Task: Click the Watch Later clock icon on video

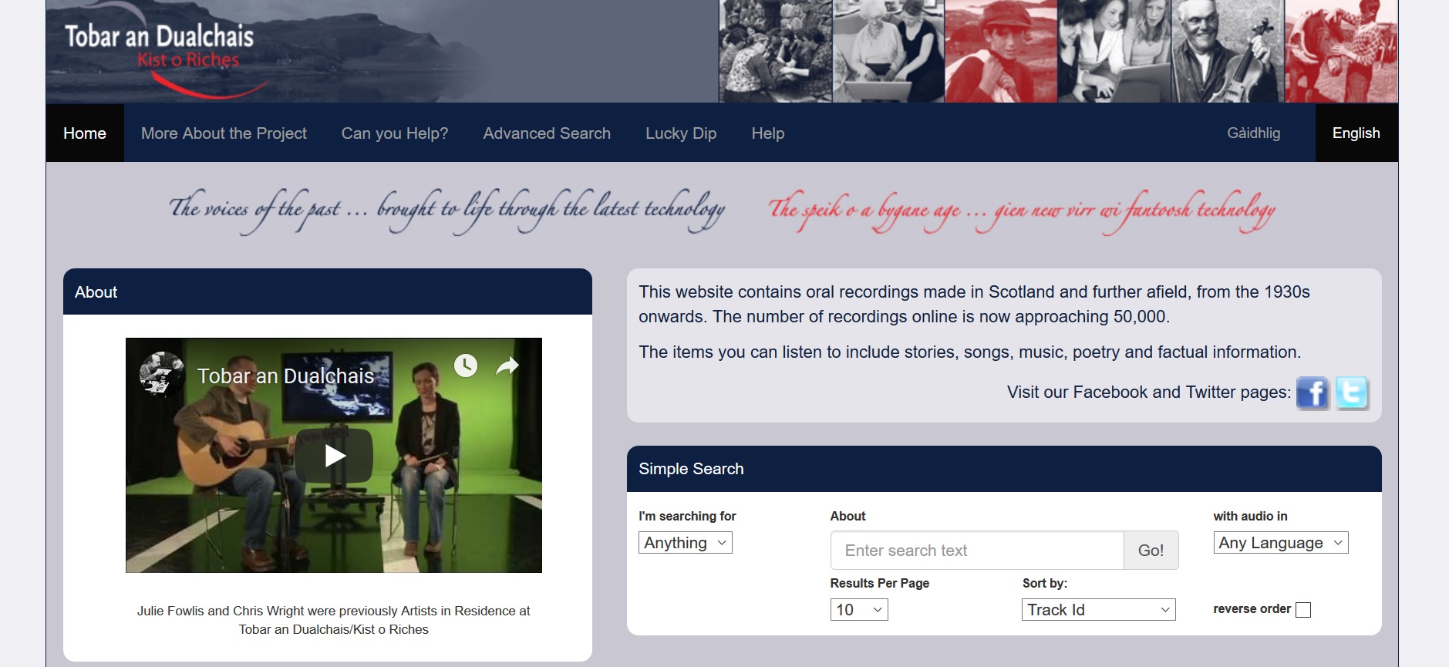Action: [x=466, y=366]
